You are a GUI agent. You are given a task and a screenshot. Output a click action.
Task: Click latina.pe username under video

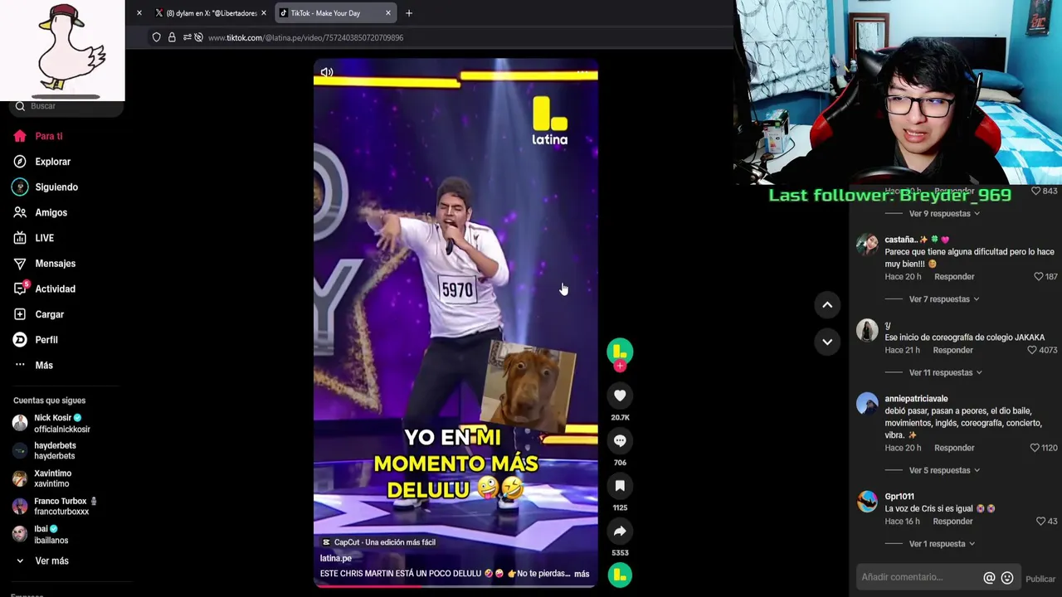(x=336, y=558)
